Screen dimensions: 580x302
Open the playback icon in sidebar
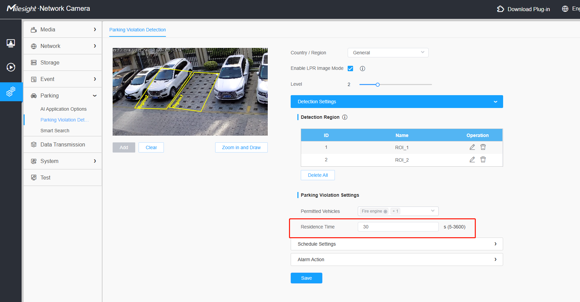click(x=11, y=67)
